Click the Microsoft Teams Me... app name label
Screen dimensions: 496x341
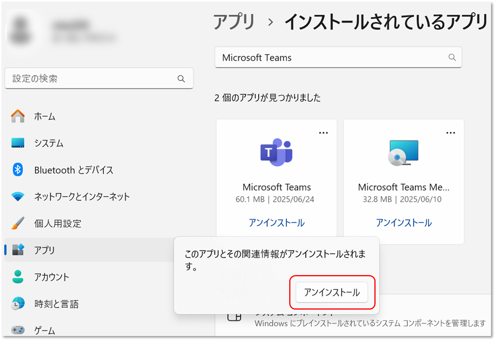[404, 187]
